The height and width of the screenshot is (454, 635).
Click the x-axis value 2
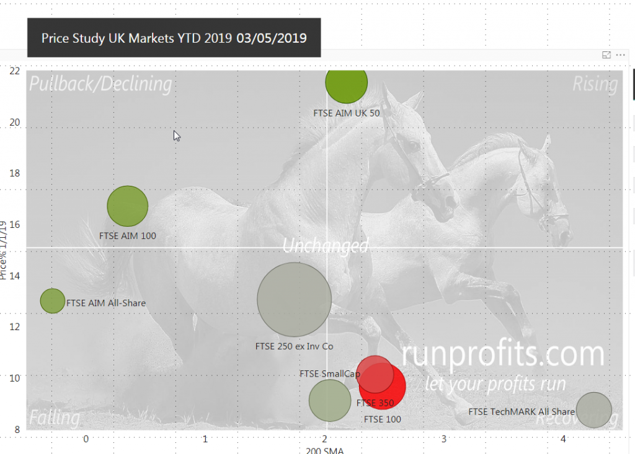tap(324, 439)
